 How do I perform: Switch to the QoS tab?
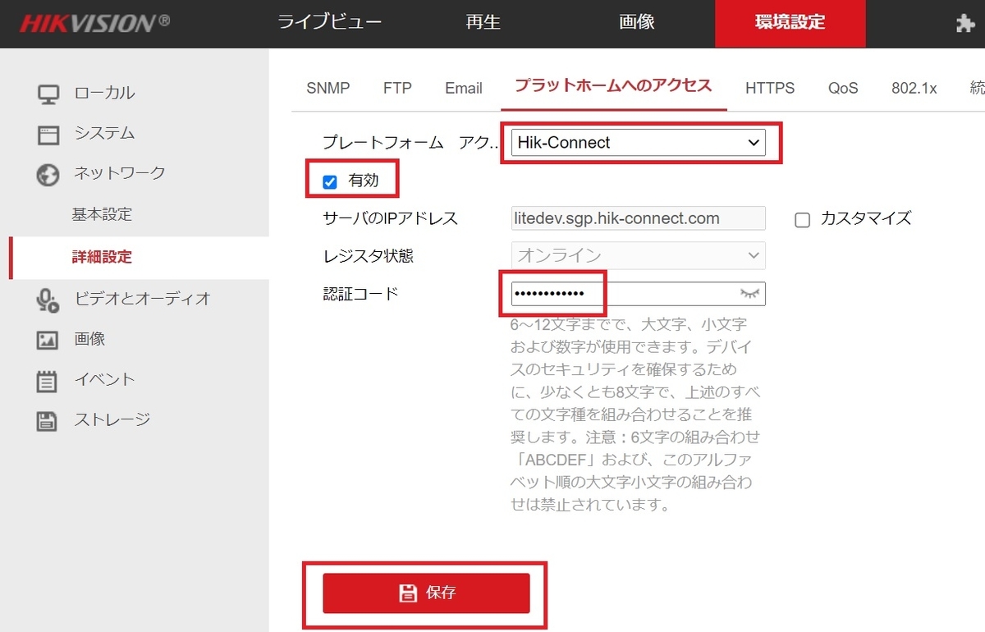[843, 89]
